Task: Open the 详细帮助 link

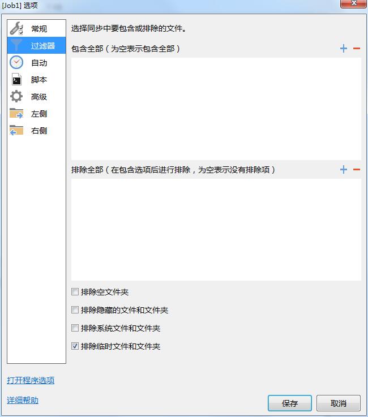Action: pyautogui.click(x=23, y=400)
